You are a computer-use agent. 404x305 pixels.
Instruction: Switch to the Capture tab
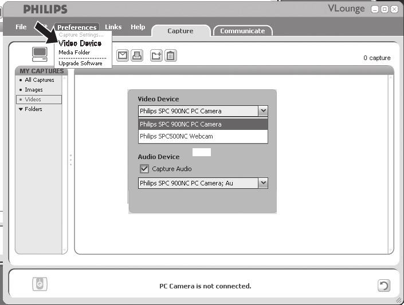tap(181, 31)
